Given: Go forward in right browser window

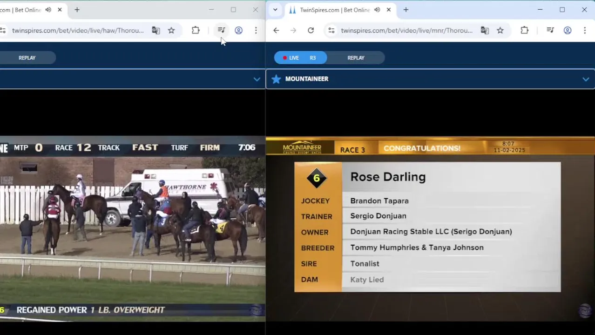Looking at the screenshot, I should (293, 30).
